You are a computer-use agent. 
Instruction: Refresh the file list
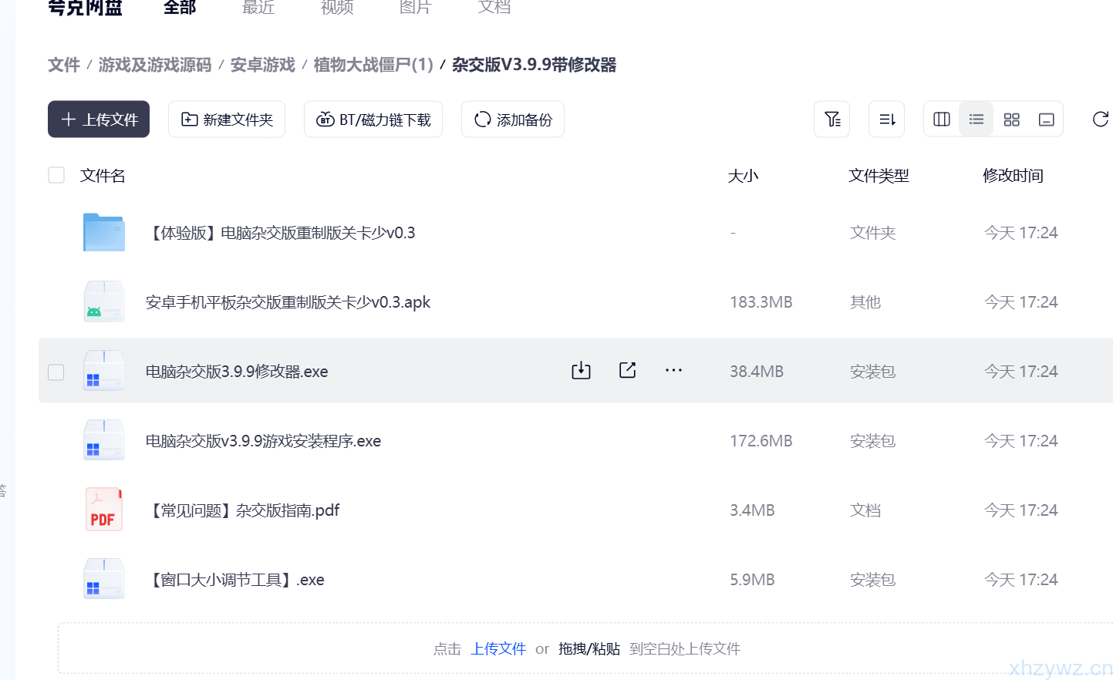tap(1101, 119)
